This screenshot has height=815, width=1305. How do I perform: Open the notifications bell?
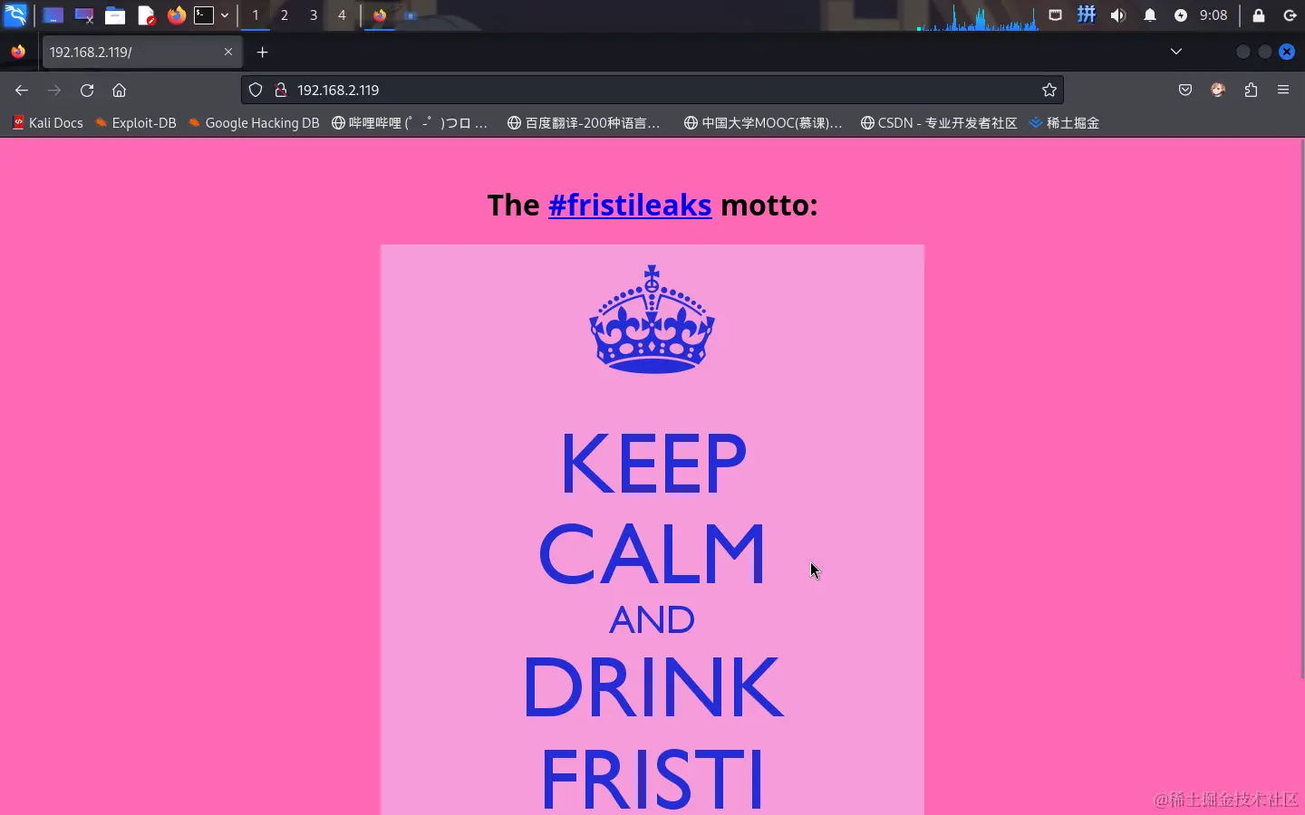click(x=1150, y=15)
